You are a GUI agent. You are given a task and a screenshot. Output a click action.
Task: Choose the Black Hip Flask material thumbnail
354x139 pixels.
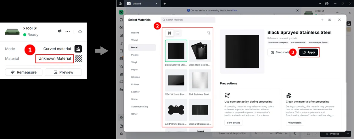pos(200,51)
